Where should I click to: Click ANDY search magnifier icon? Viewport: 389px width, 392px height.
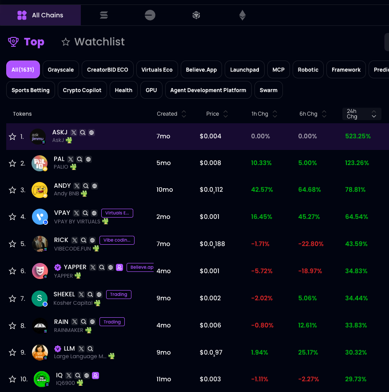pos(86,186)
